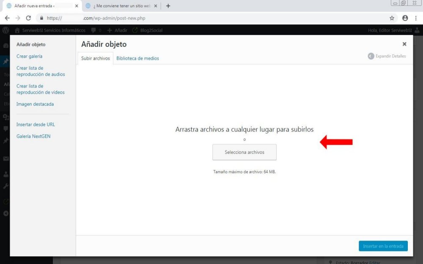Click the Blog2Social admin bar item
Image resolution: width=423 pixels, height=264 pixels.
click(147, 30)
